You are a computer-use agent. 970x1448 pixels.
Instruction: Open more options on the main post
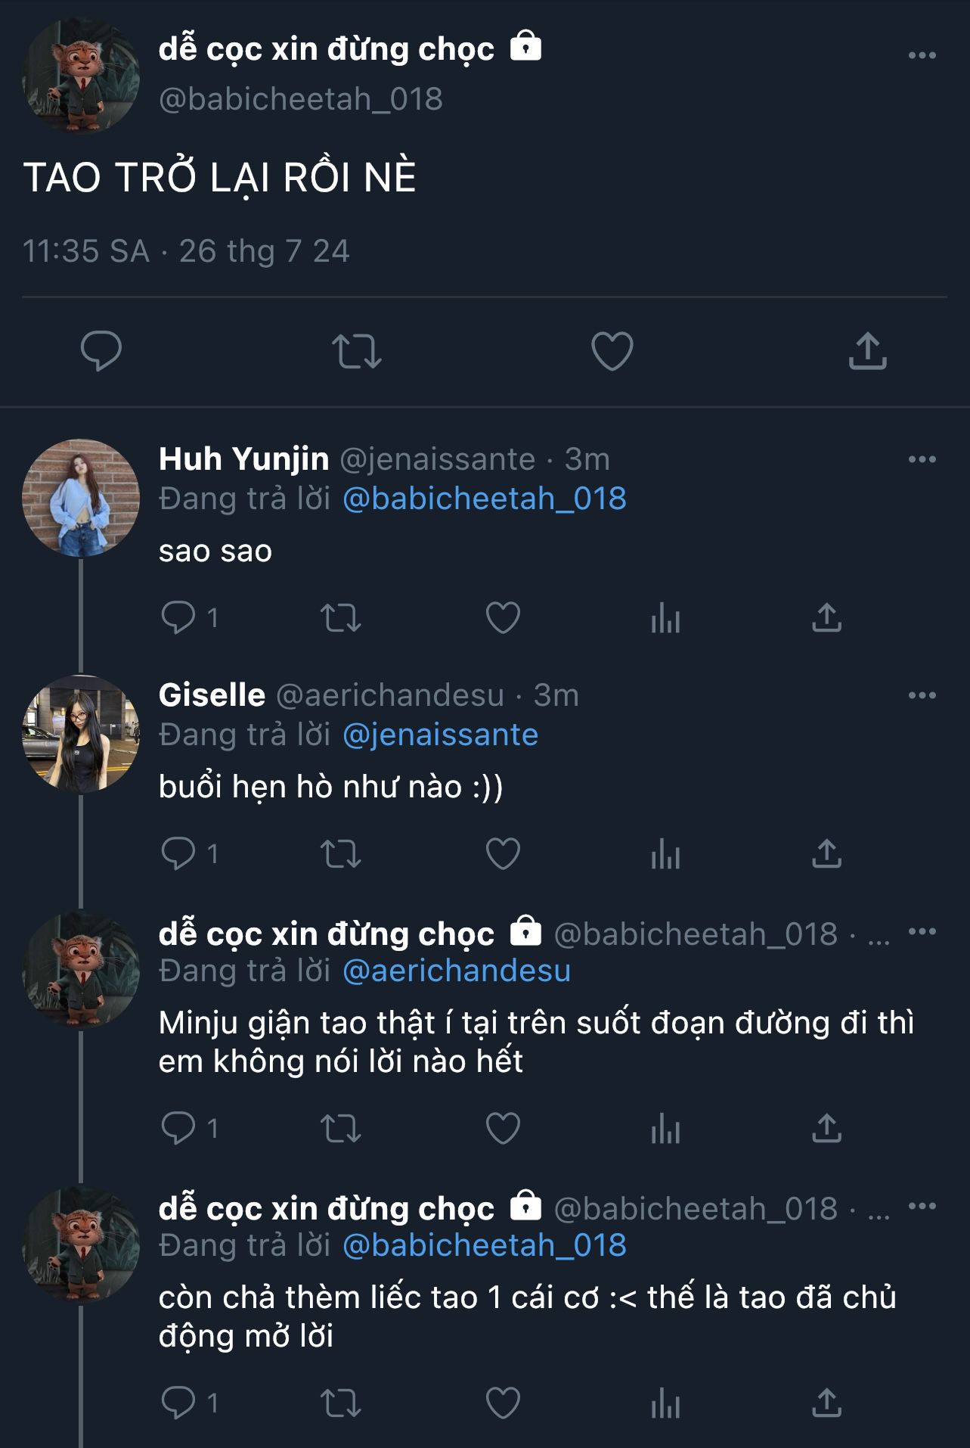pos(922,55)
